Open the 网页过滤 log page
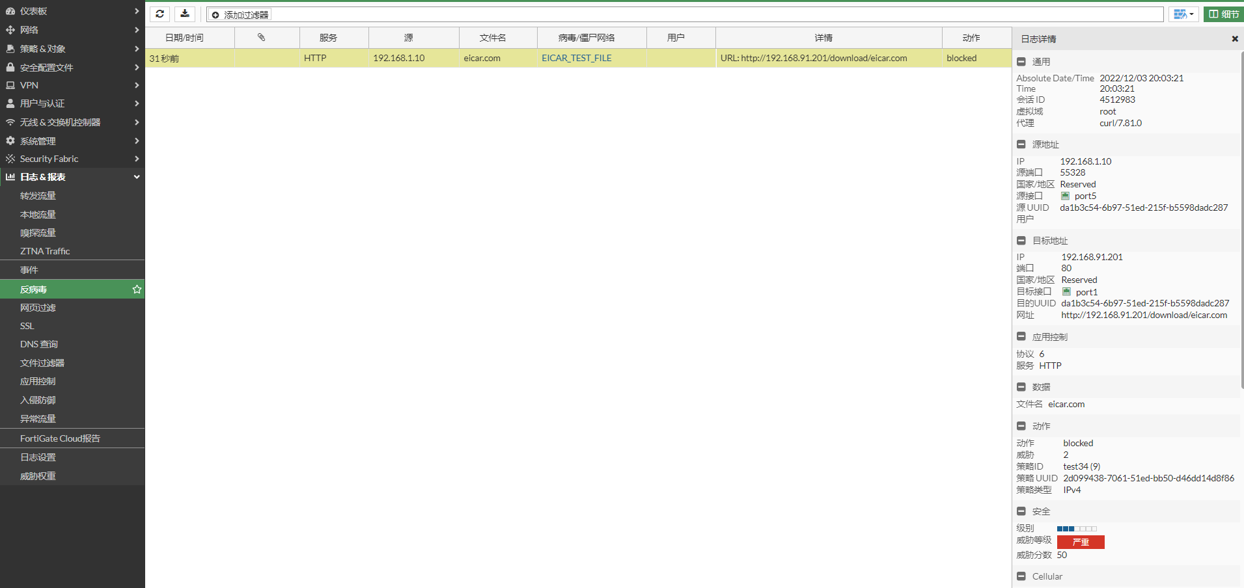1244x588 pixels. [38, 308]
